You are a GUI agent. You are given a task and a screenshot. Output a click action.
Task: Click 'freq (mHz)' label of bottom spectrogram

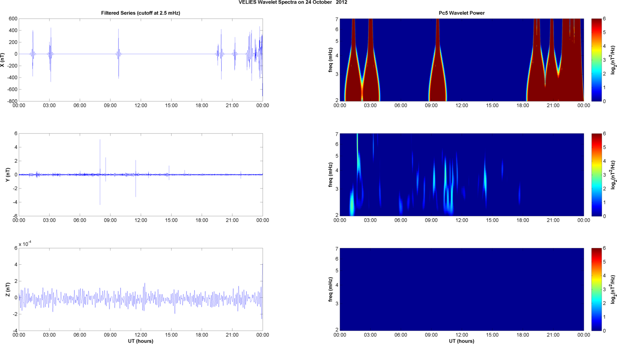pos(331,289)
